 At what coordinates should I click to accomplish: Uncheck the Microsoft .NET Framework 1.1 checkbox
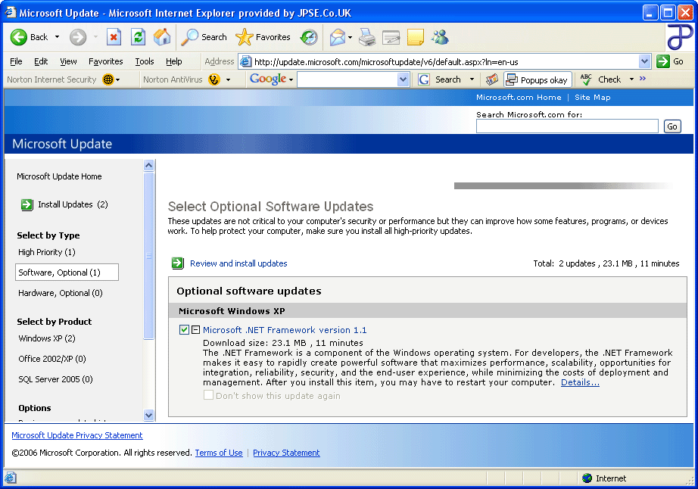click(184, 330)
